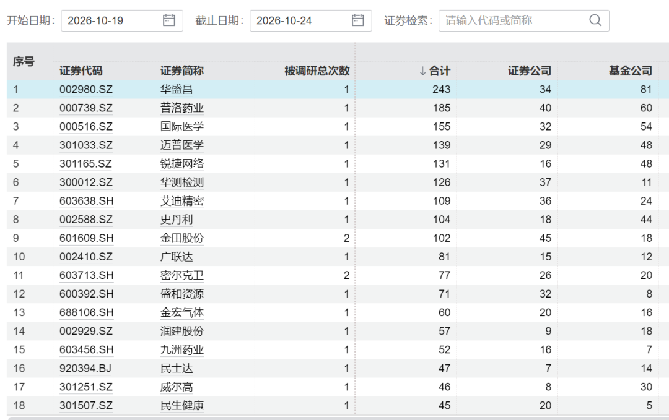Open stock code 688106.SH link
The height and width of the screenshot is (420, 669).
tap(87, 312)
